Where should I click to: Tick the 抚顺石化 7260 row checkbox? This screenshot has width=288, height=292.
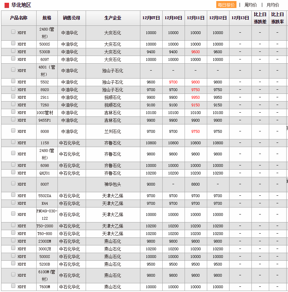(13, 104)
